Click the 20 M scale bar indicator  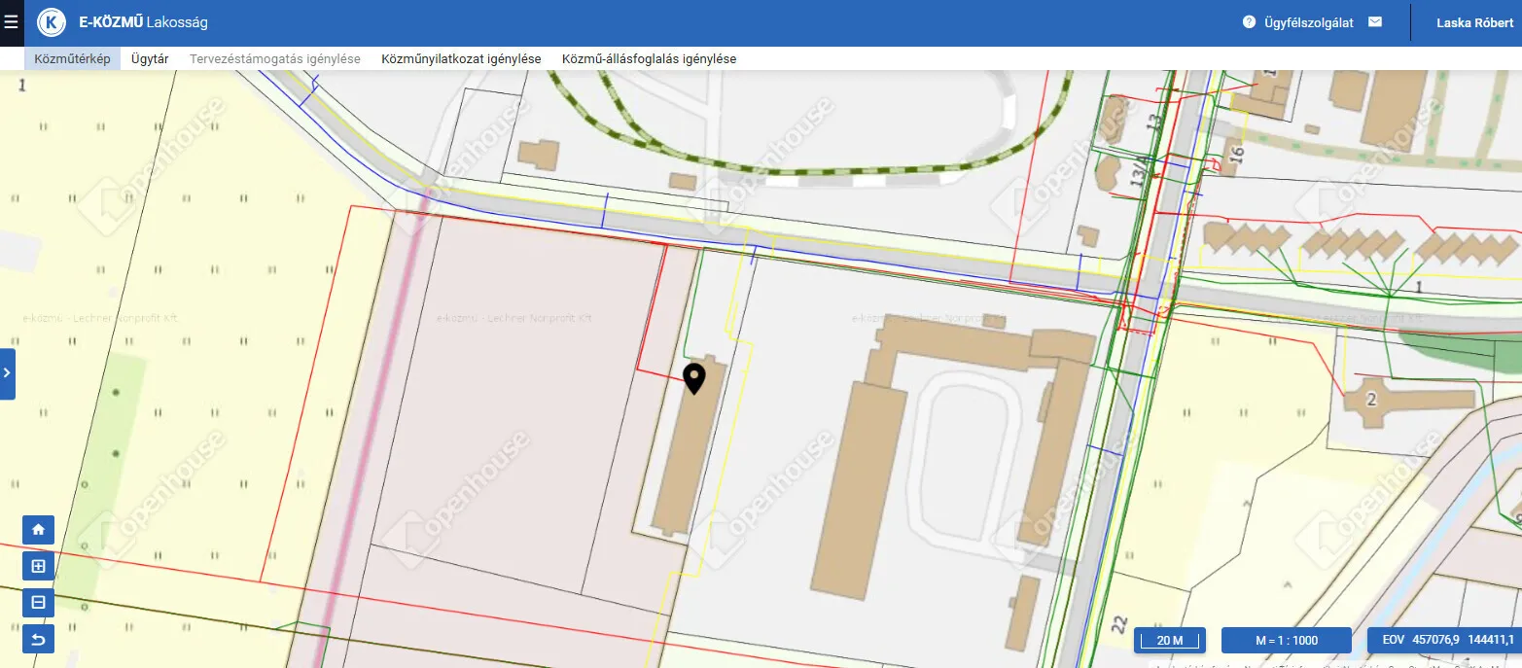click(x=1170, y=640)
